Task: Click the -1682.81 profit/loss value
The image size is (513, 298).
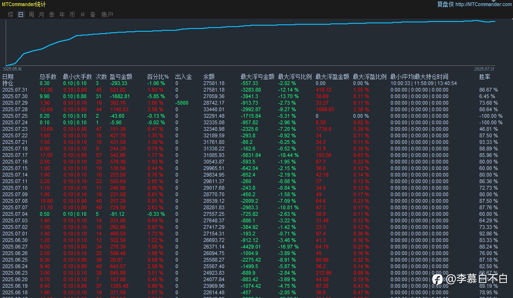Action: pos(120,96)
